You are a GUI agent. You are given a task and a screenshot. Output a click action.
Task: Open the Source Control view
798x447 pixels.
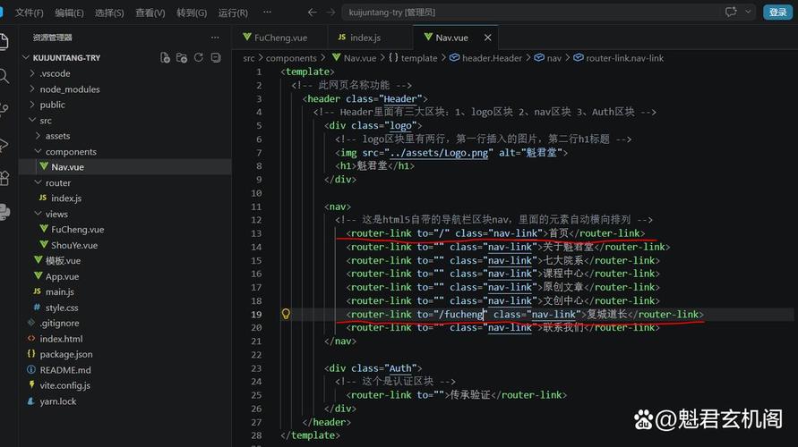tap(4, 109)
